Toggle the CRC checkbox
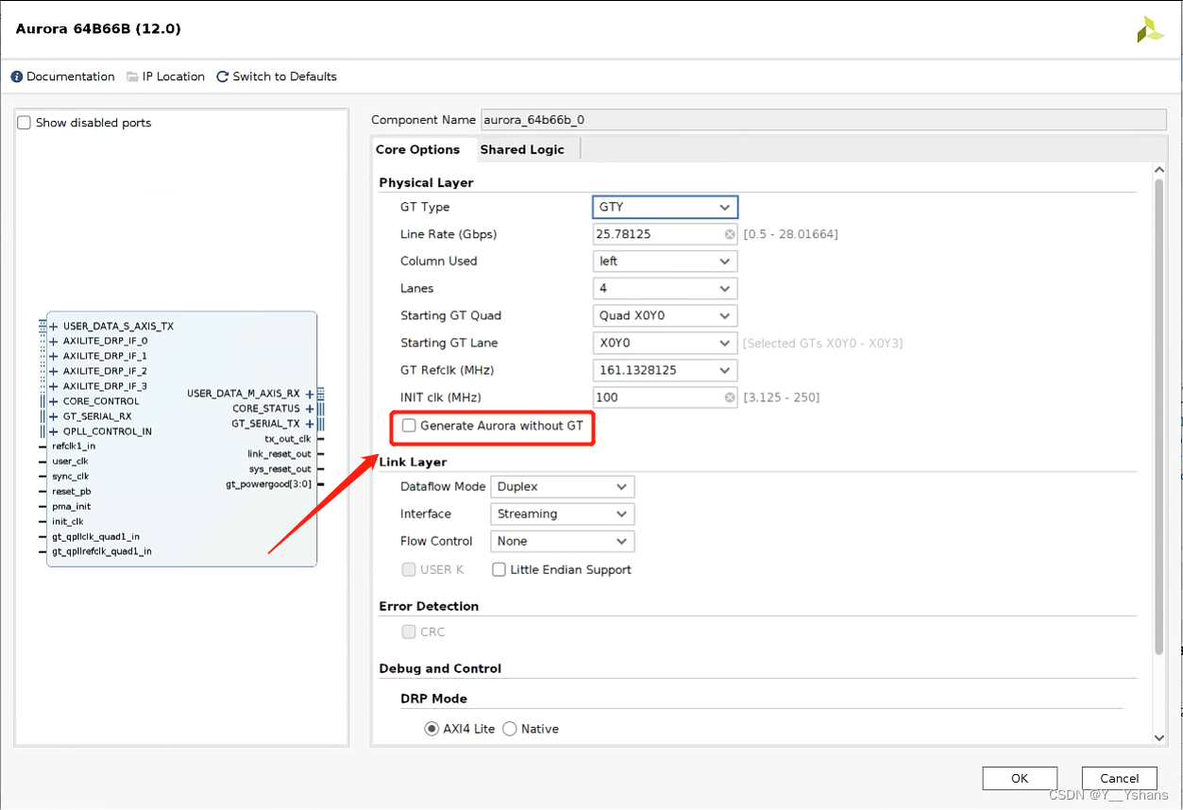1183x810 pixels. [x=409, y=632]
